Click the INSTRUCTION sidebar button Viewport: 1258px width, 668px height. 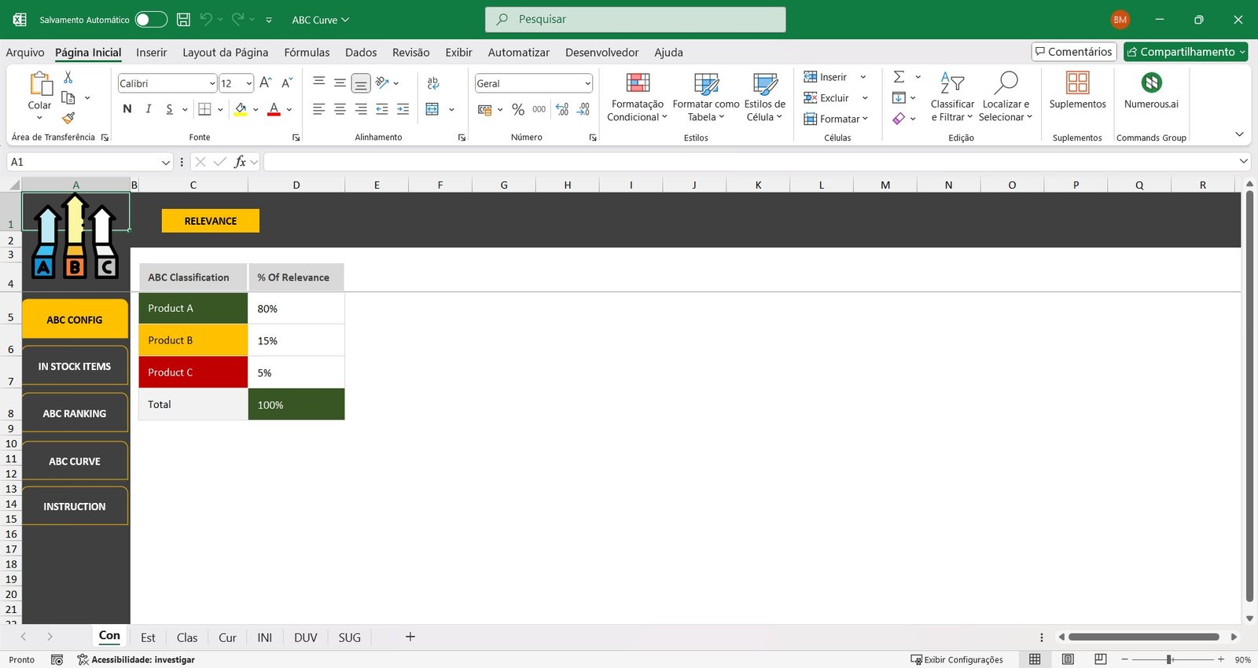point(75,507)
